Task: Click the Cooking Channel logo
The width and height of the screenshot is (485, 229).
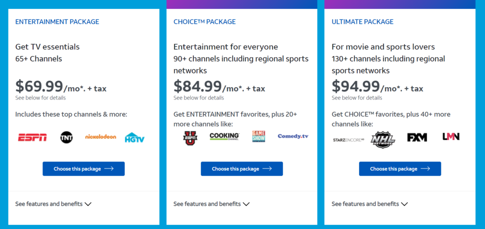Action: coord(224,136)
